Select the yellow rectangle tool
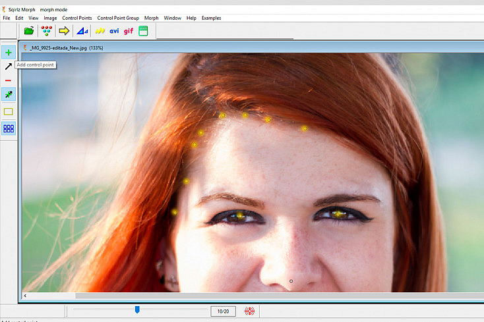Image resolution: width=484 pixels, height=322 pixels. (9, 111)
